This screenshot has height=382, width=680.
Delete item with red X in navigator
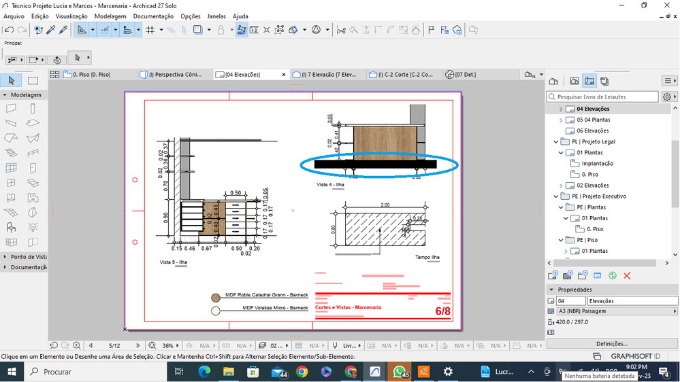[627, 275]
